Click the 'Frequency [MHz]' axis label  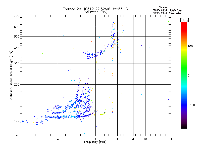tap(95, 142)
